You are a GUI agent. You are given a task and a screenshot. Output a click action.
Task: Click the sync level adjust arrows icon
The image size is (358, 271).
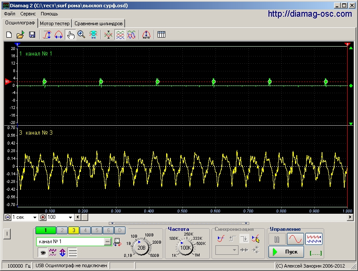[256, 250]
